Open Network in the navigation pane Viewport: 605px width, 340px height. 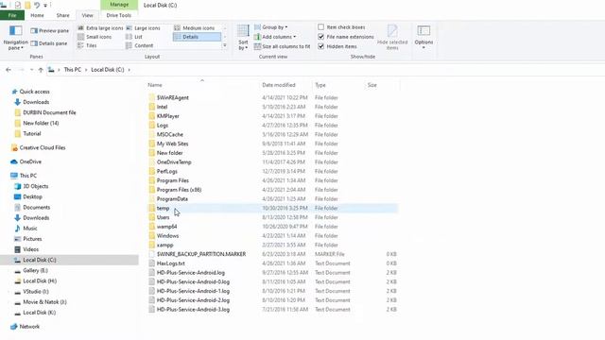[x=26, y=327]
